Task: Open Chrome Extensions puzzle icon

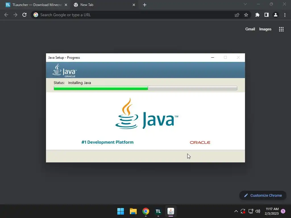Action: [x=257, y=15]
